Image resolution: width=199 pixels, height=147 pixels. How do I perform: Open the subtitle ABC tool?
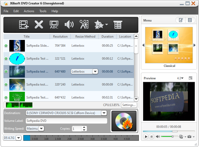(x=54, y=25)
